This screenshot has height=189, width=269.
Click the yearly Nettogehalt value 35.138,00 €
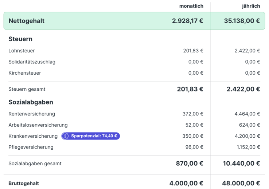click(x=242, y=21)
